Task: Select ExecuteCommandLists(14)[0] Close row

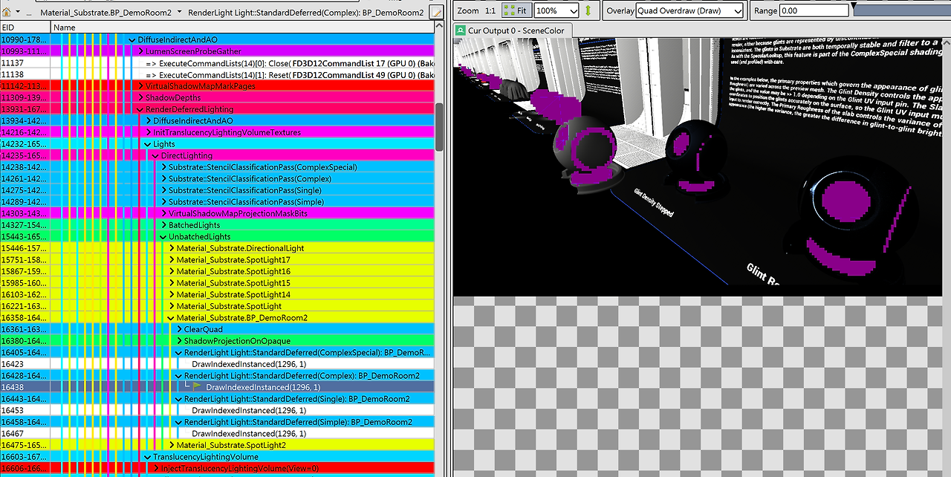Action: [217, 63]
